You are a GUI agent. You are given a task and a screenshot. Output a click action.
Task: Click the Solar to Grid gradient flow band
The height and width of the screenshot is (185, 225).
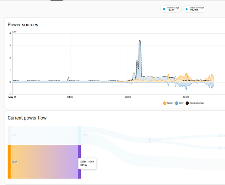point(44,162)
